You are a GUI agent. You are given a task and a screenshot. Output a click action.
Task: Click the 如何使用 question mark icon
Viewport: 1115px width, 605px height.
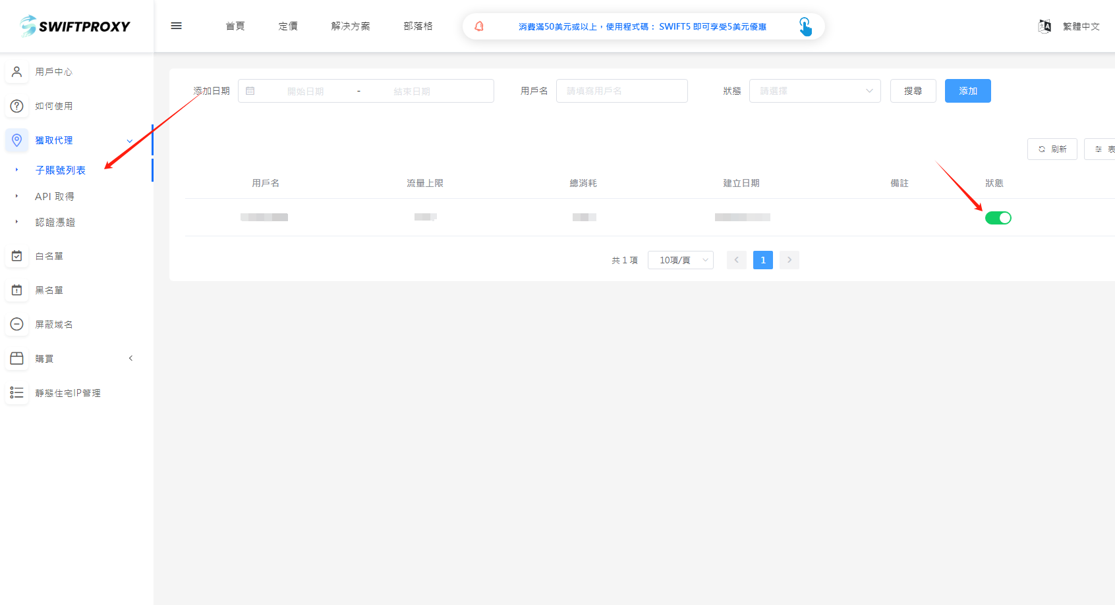(x=17, y=106)
